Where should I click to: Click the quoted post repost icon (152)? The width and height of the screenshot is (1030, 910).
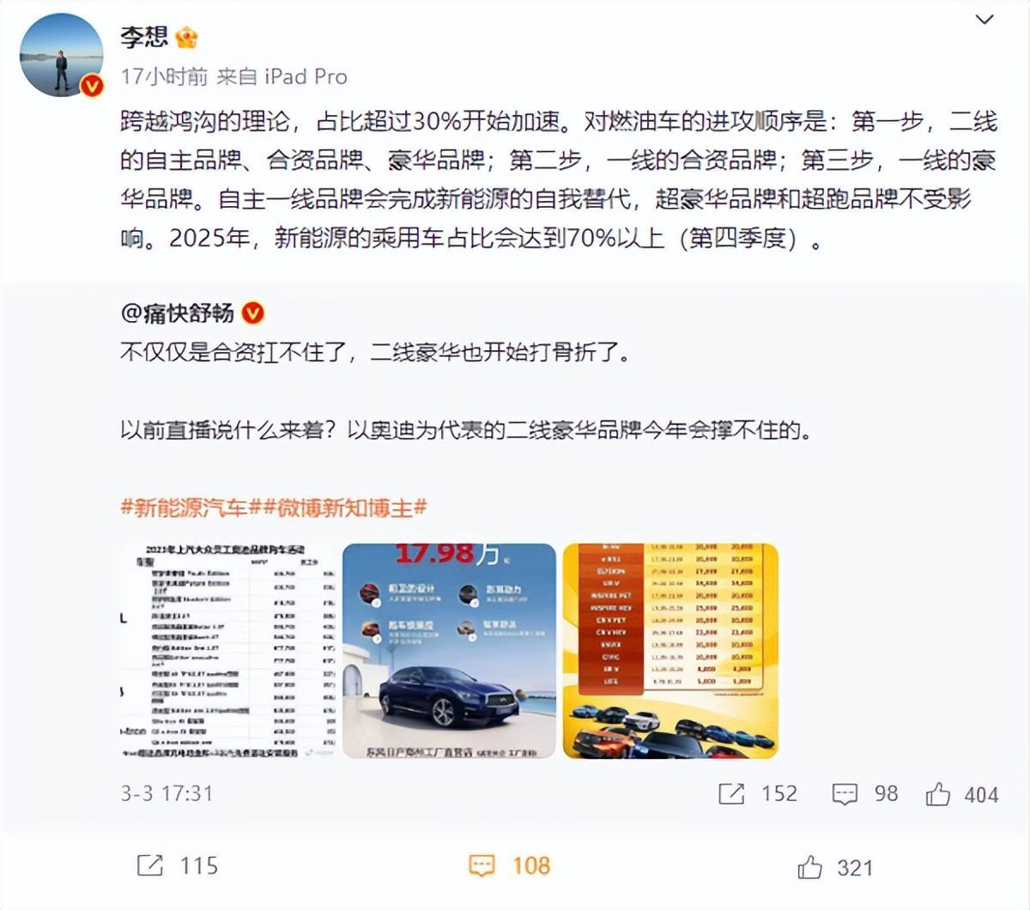pos(731,794)
